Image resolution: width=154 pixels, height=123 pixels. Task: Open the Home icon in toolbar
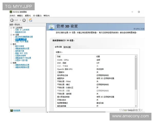pos(31,20)
